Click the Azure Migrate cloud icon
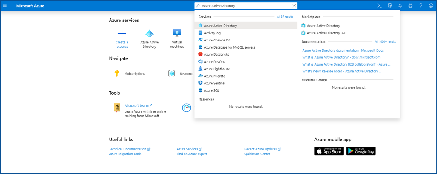The height and width of the screenshot is (174, 437). (x=200, y=76)
